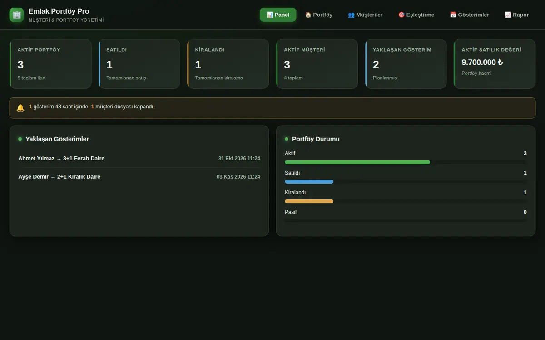545x340 pixels.
Task: Click the Aktif Portföy stat card
Action: coord(50,64)
